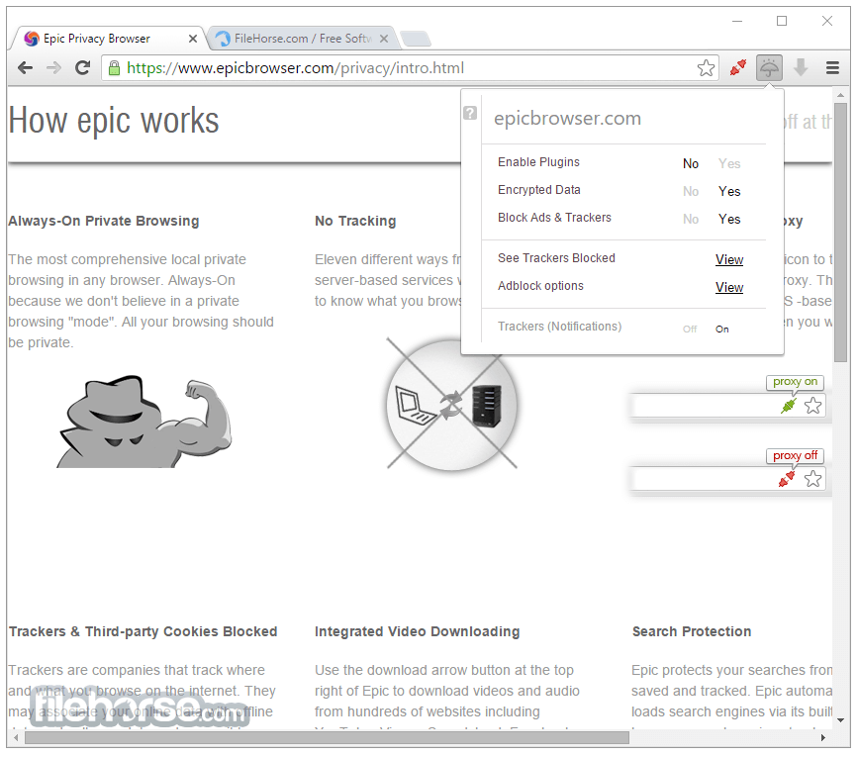Screen dimensions: 858x757
Task: Set Enable Plugins to No
Action: coord(691,163)
